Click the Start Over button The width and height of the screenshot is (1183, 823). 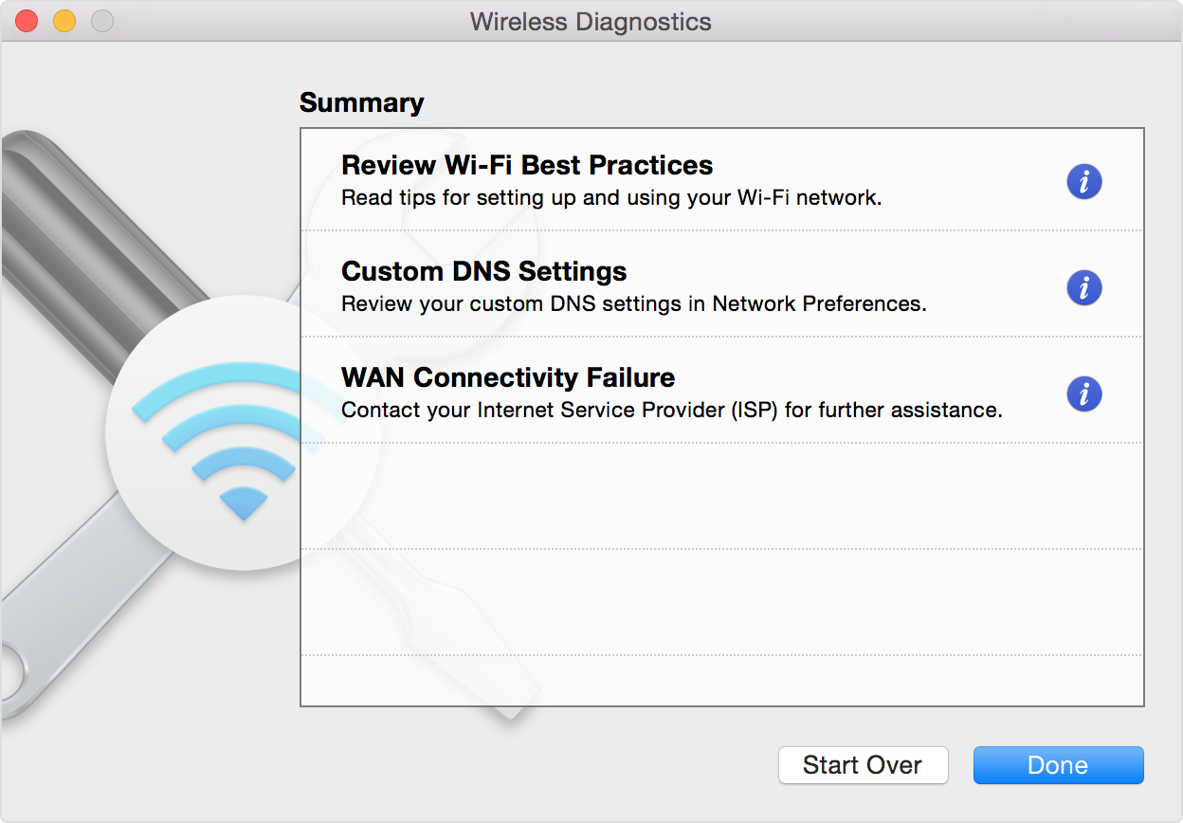(x=863, y=765)
